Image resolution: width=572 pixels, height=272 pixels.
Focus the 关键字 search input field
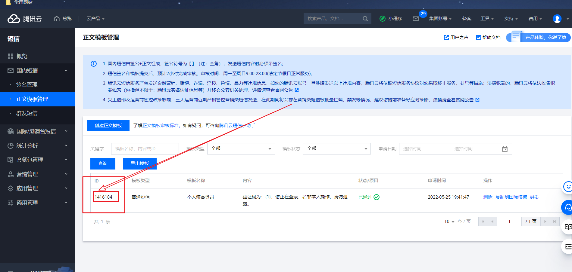click(145, 149)
